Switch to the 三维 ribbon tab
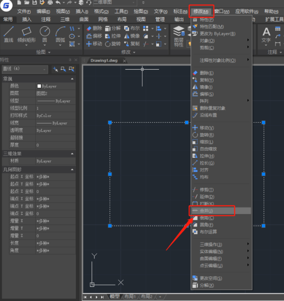 (x=65, y=19)
